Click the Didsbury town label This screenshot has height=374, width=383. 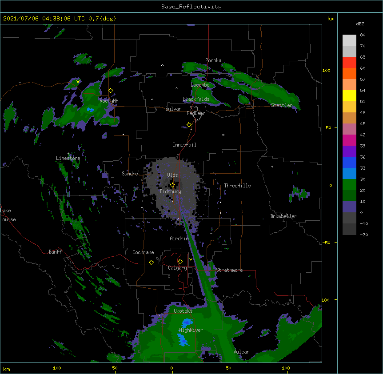171,191
